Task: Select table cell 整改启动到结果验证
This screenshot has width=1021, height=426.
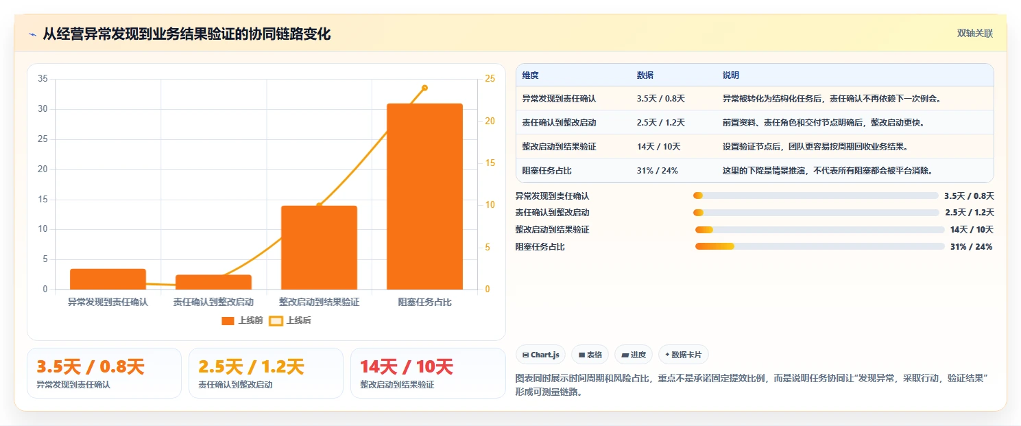Action: pyautogui.click(x=559, y=147)
